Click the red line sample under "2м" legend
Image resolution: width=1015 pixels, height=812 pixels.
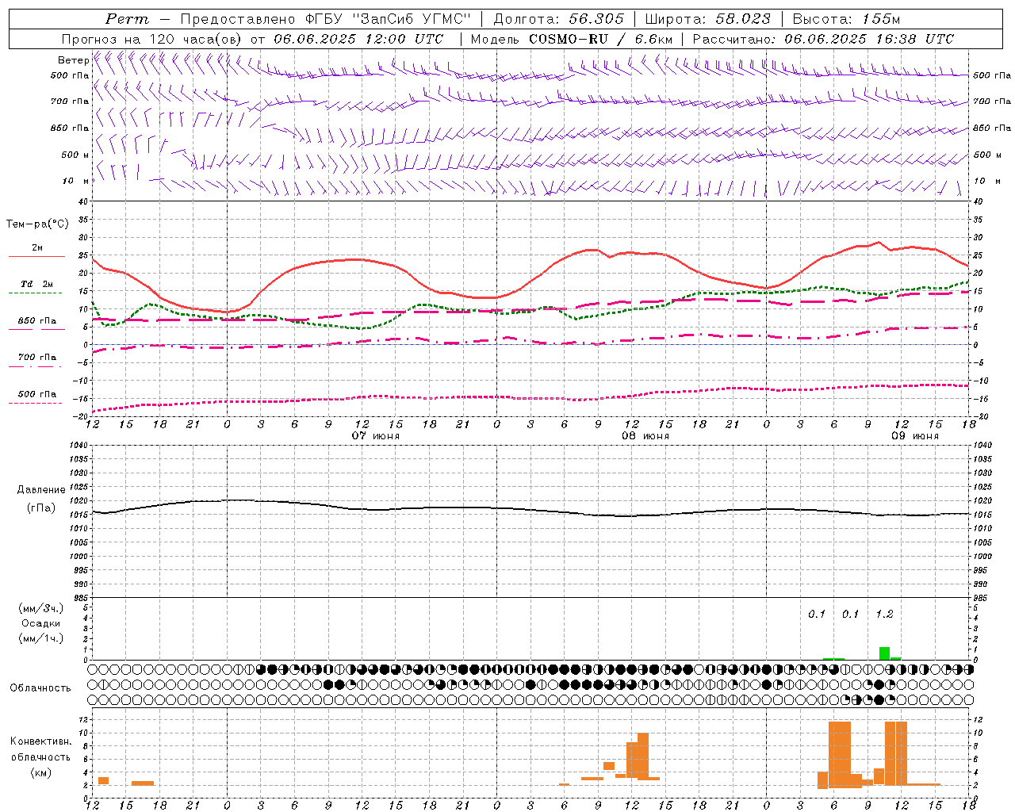point(36,257)
